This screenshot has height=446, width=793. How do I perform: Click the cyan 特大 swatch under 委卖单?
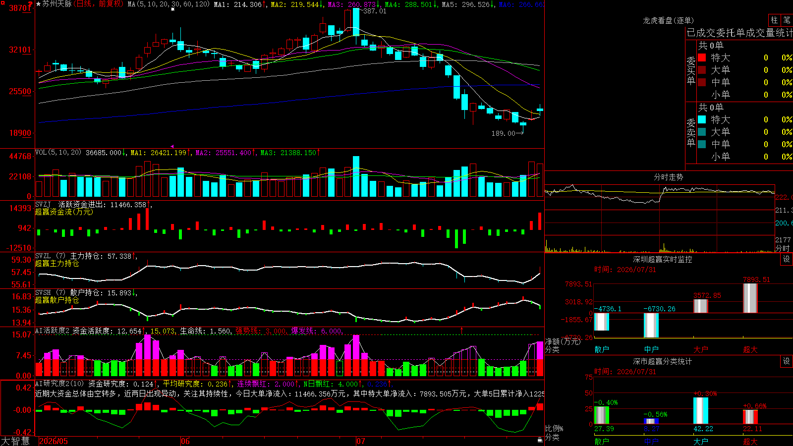coord(702,119)
